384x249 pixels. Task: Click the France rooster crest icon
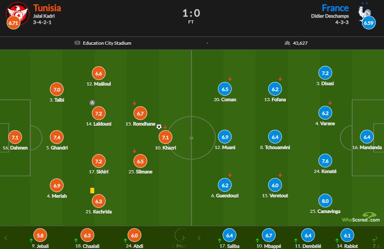pyautogui.click(x=365, y=14)
